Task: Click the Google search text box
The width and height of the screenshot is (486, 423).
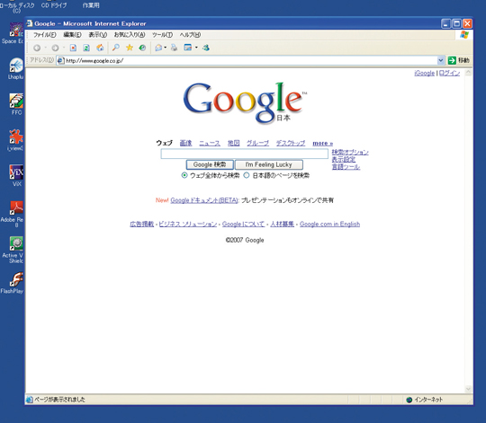Action: pyautogui.click(x=245, y=154)
